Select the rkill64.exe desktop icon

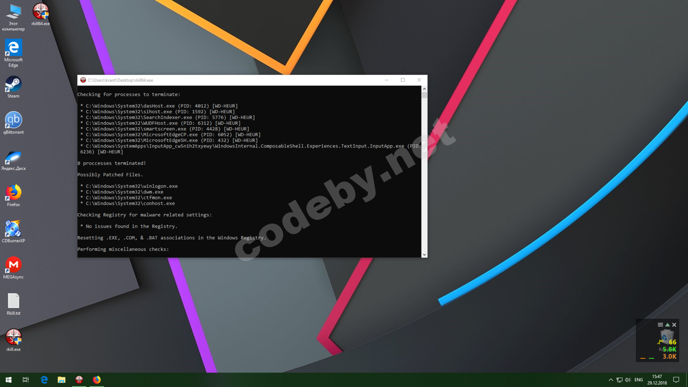[40, 15]
